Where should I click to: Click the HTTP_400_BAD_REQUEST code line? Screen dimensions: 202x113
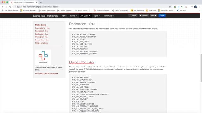pos(81,78)
